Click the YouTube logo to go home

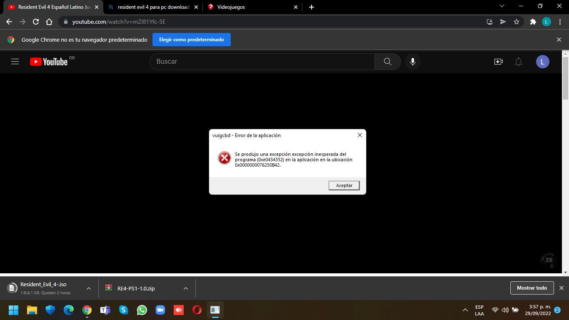(x=49, y=62)
